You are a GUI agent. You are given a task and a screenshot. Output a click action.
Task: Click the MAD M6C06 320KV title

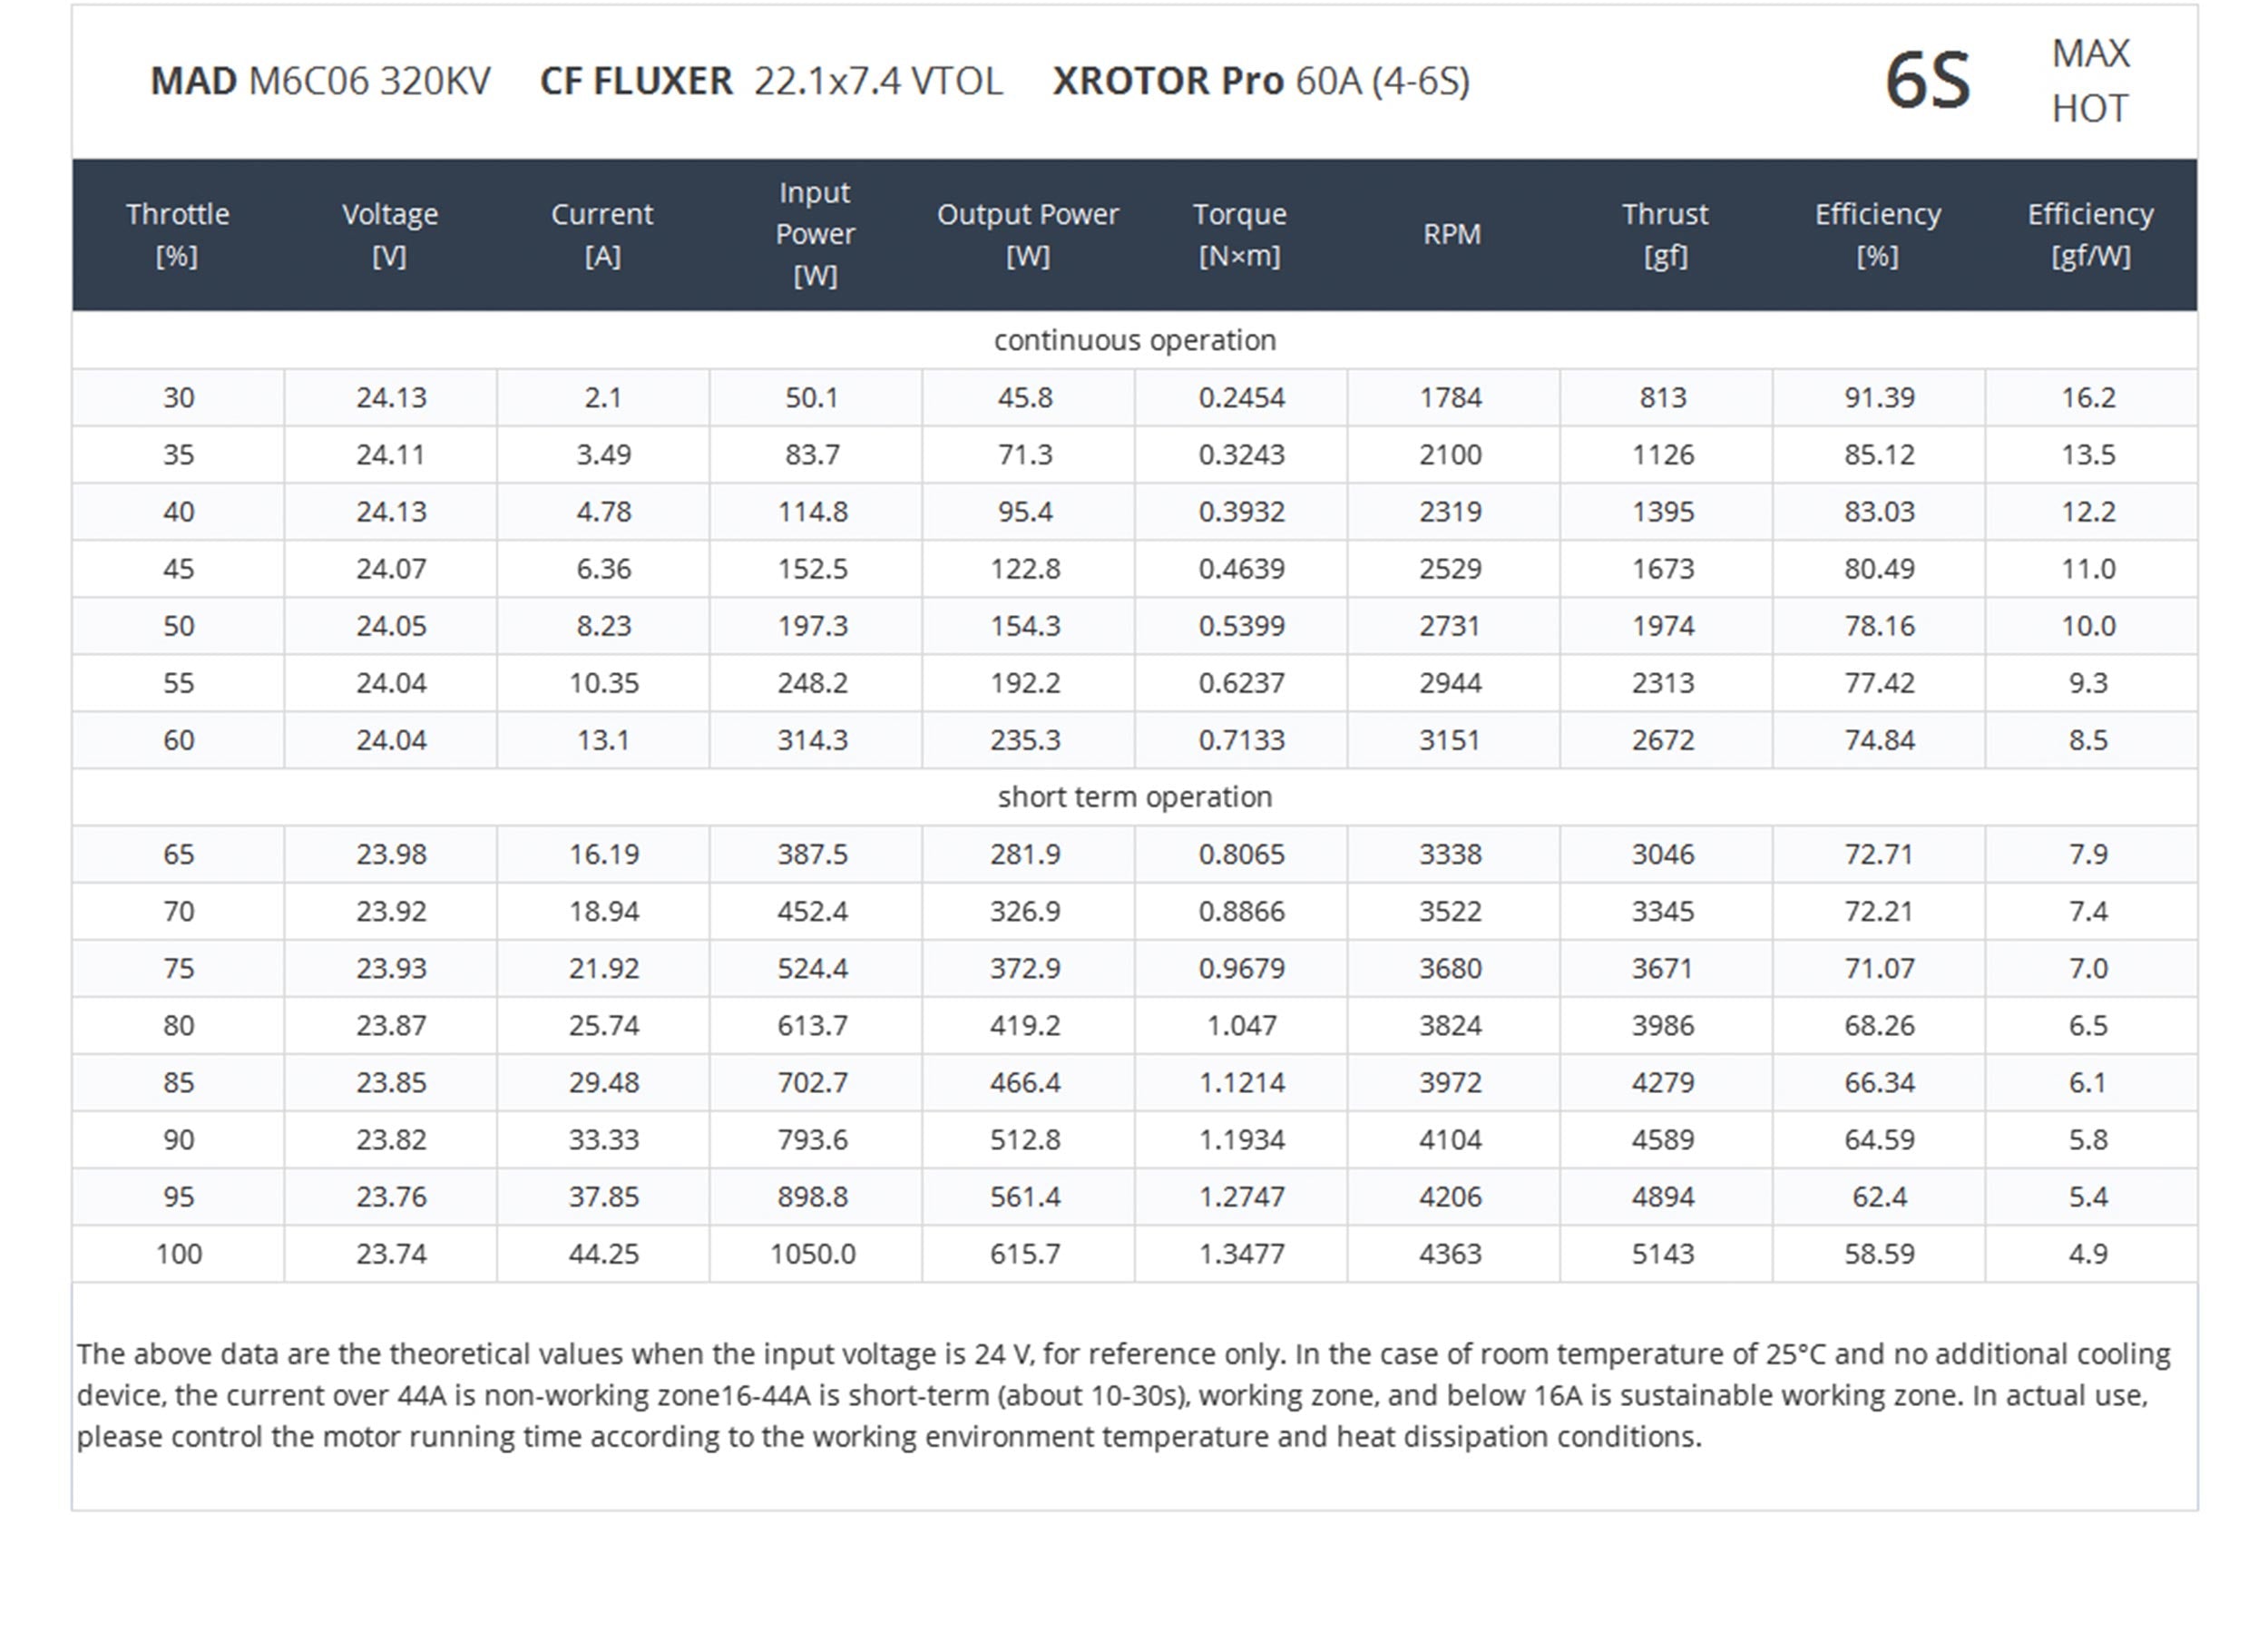(320, 81)
